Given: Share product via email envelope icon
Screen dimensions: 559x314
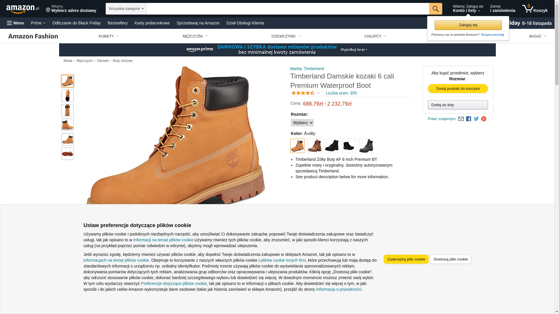Looking at the screenshot, I should [x=461, y=119].
